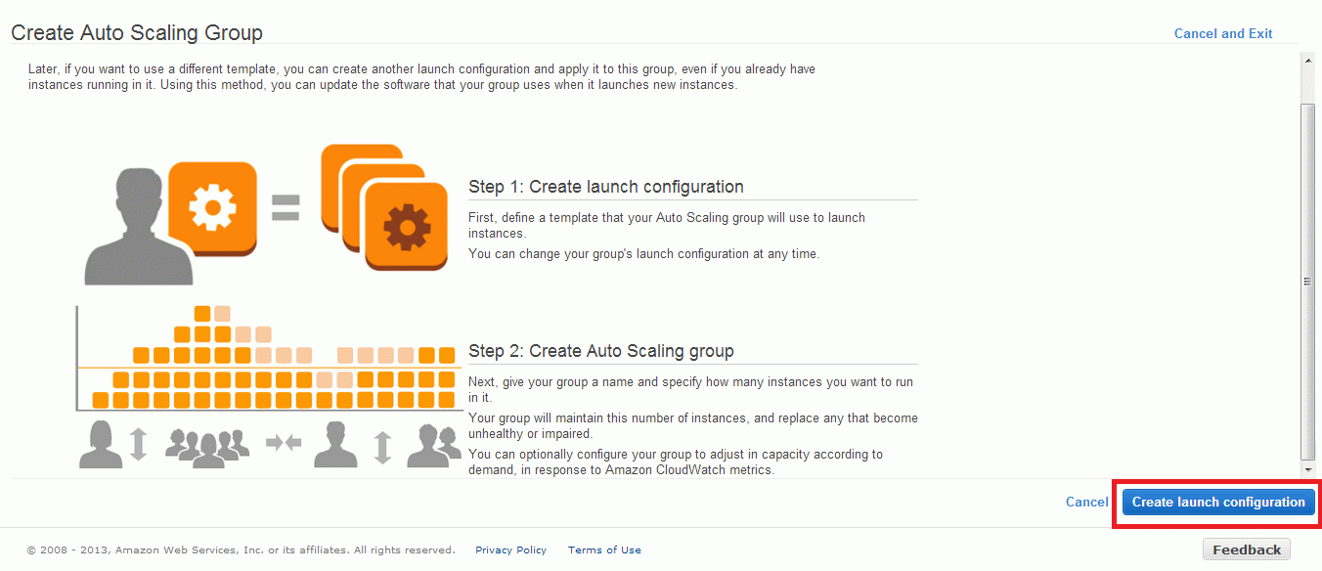Click the two-person pair icon at far right
The height and width of the screenshot is (571, 1322).
tap(434, 445)
